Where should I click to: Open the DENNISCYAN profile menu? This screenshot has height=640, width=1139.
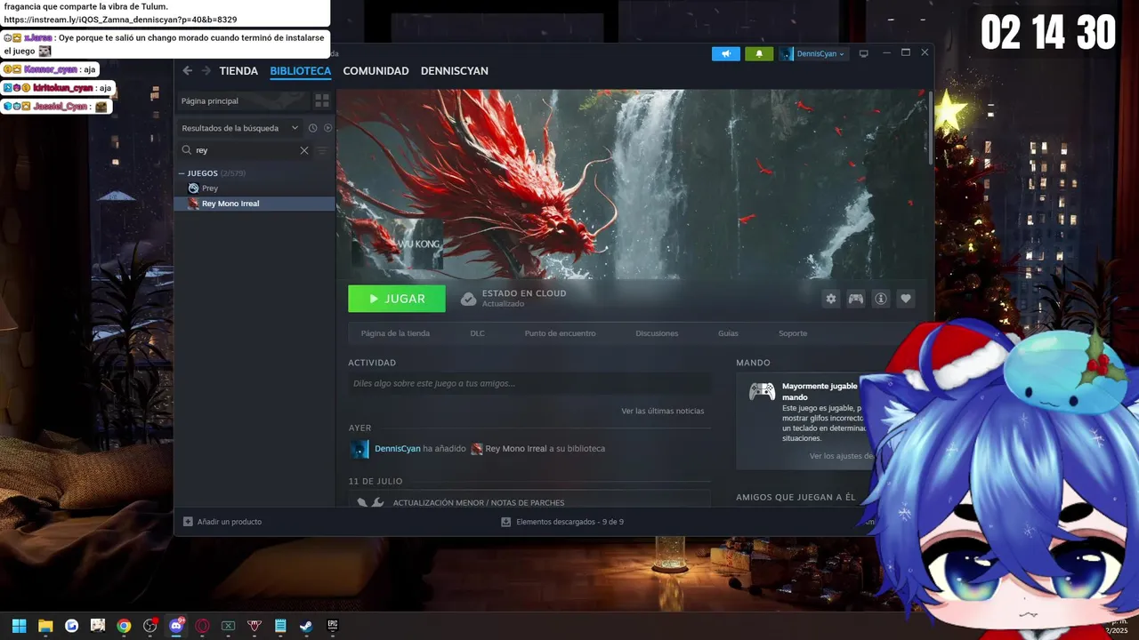click(455, 71)
